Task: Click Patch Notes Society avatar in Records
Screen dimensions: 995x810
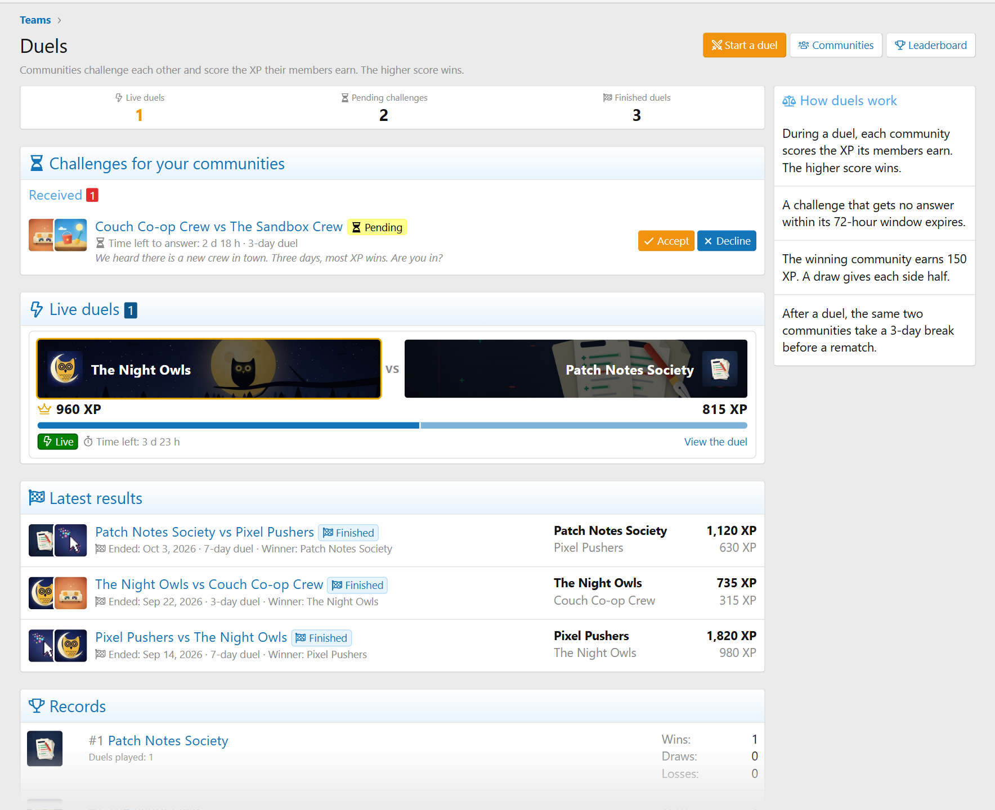Action: pos(45,748)
